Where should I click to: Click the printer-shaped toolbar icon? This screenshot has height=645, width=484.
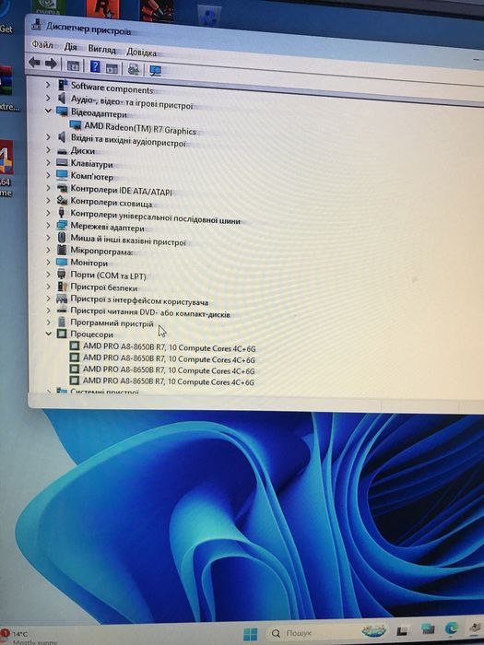[x=134, y=69]
